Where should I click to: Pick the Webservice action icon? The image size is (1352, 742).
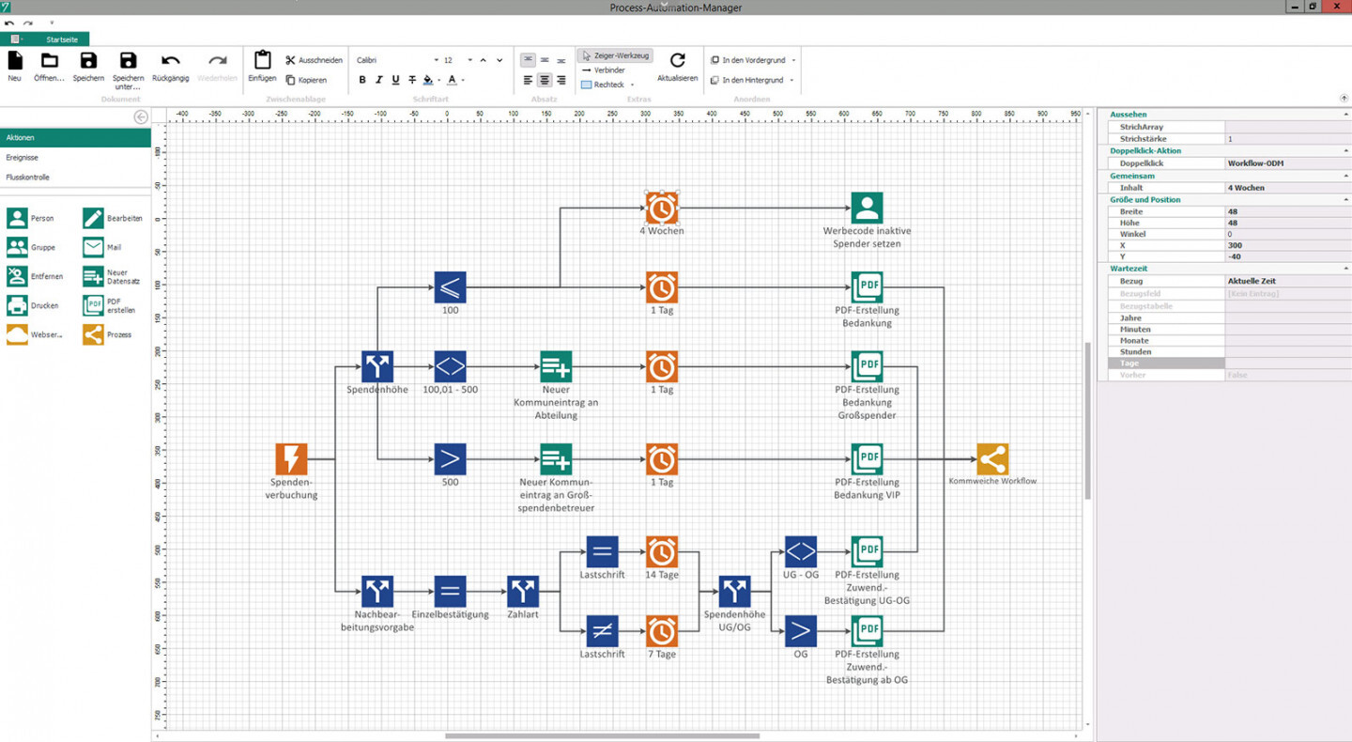(17, 335)
